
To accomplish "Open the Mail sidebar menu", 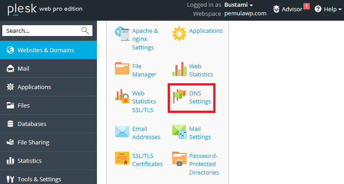I will tap(48, 68).
